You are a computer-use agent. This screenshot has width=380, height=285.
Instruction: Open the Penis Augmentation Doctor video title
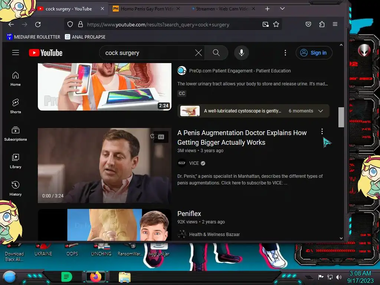pos(242,137)
